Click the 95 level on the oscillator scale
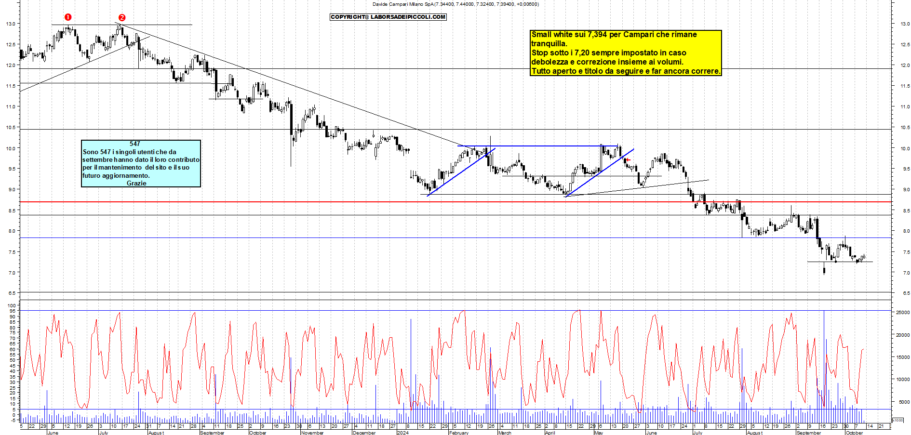 click(13, 311)
